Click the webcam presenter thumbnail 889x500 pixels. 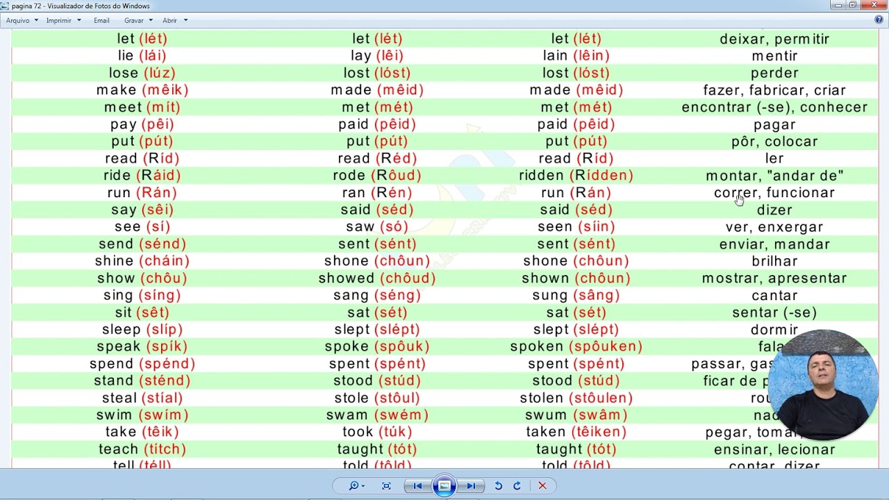coord(823,385)
